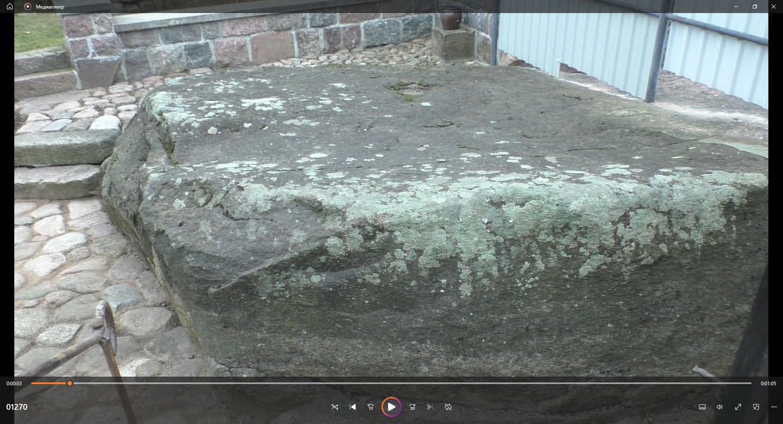Go to previous track
Screen dimensions: 783x424
click(x=353, y=407)
